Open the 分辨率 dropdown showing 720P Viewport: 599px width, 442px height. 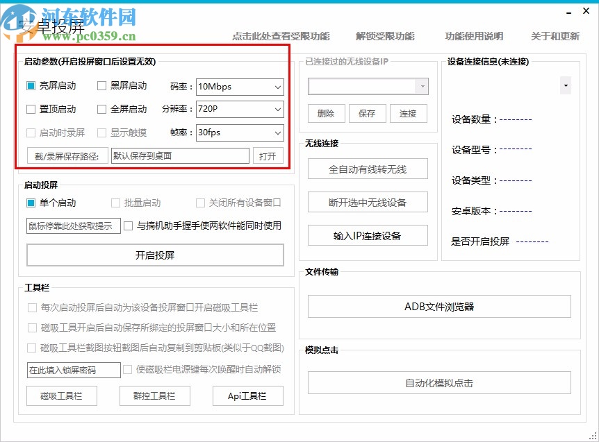pyautogui.click(x=277, y=109)
